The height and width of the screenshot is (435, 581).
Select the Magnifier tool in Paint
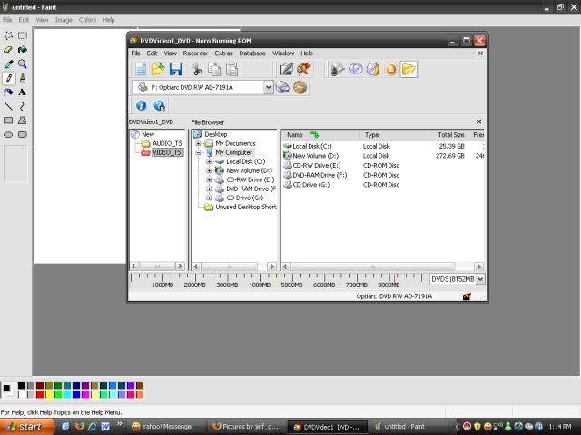(x=23, y=64)
